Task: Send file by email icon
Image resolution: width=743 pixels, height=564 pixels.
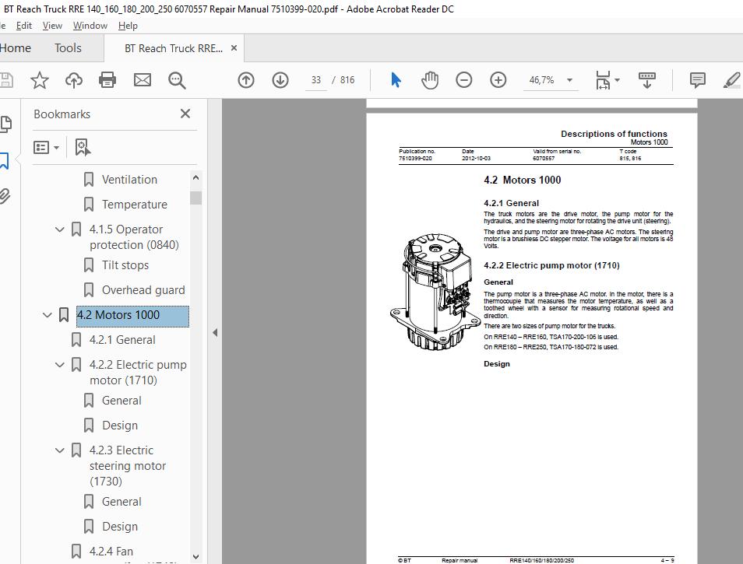Action: click(143, 80)
